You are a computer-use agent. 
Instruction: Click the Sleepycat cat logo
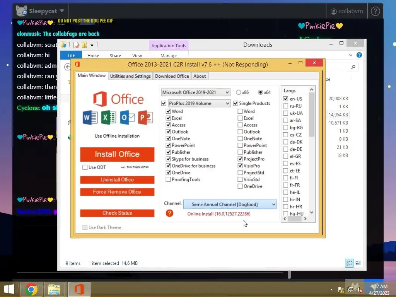click(x=22, y=11)
